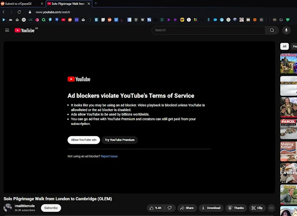Viewport: 297px width, 216px height.
Task: Close the Submit to r/OperaGX tab
Action: click(x=42, y=4)
